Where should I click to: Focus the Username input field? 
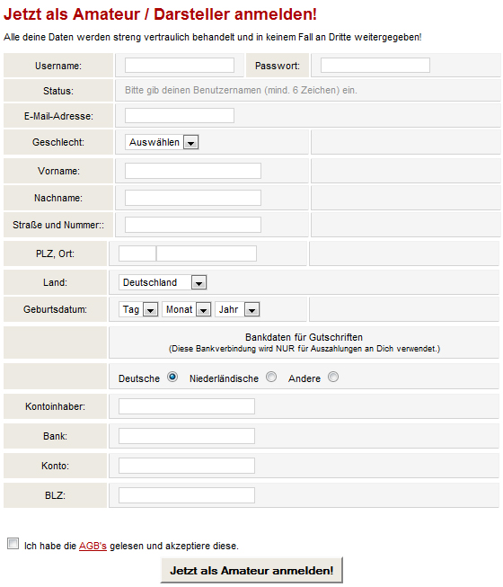180,65
